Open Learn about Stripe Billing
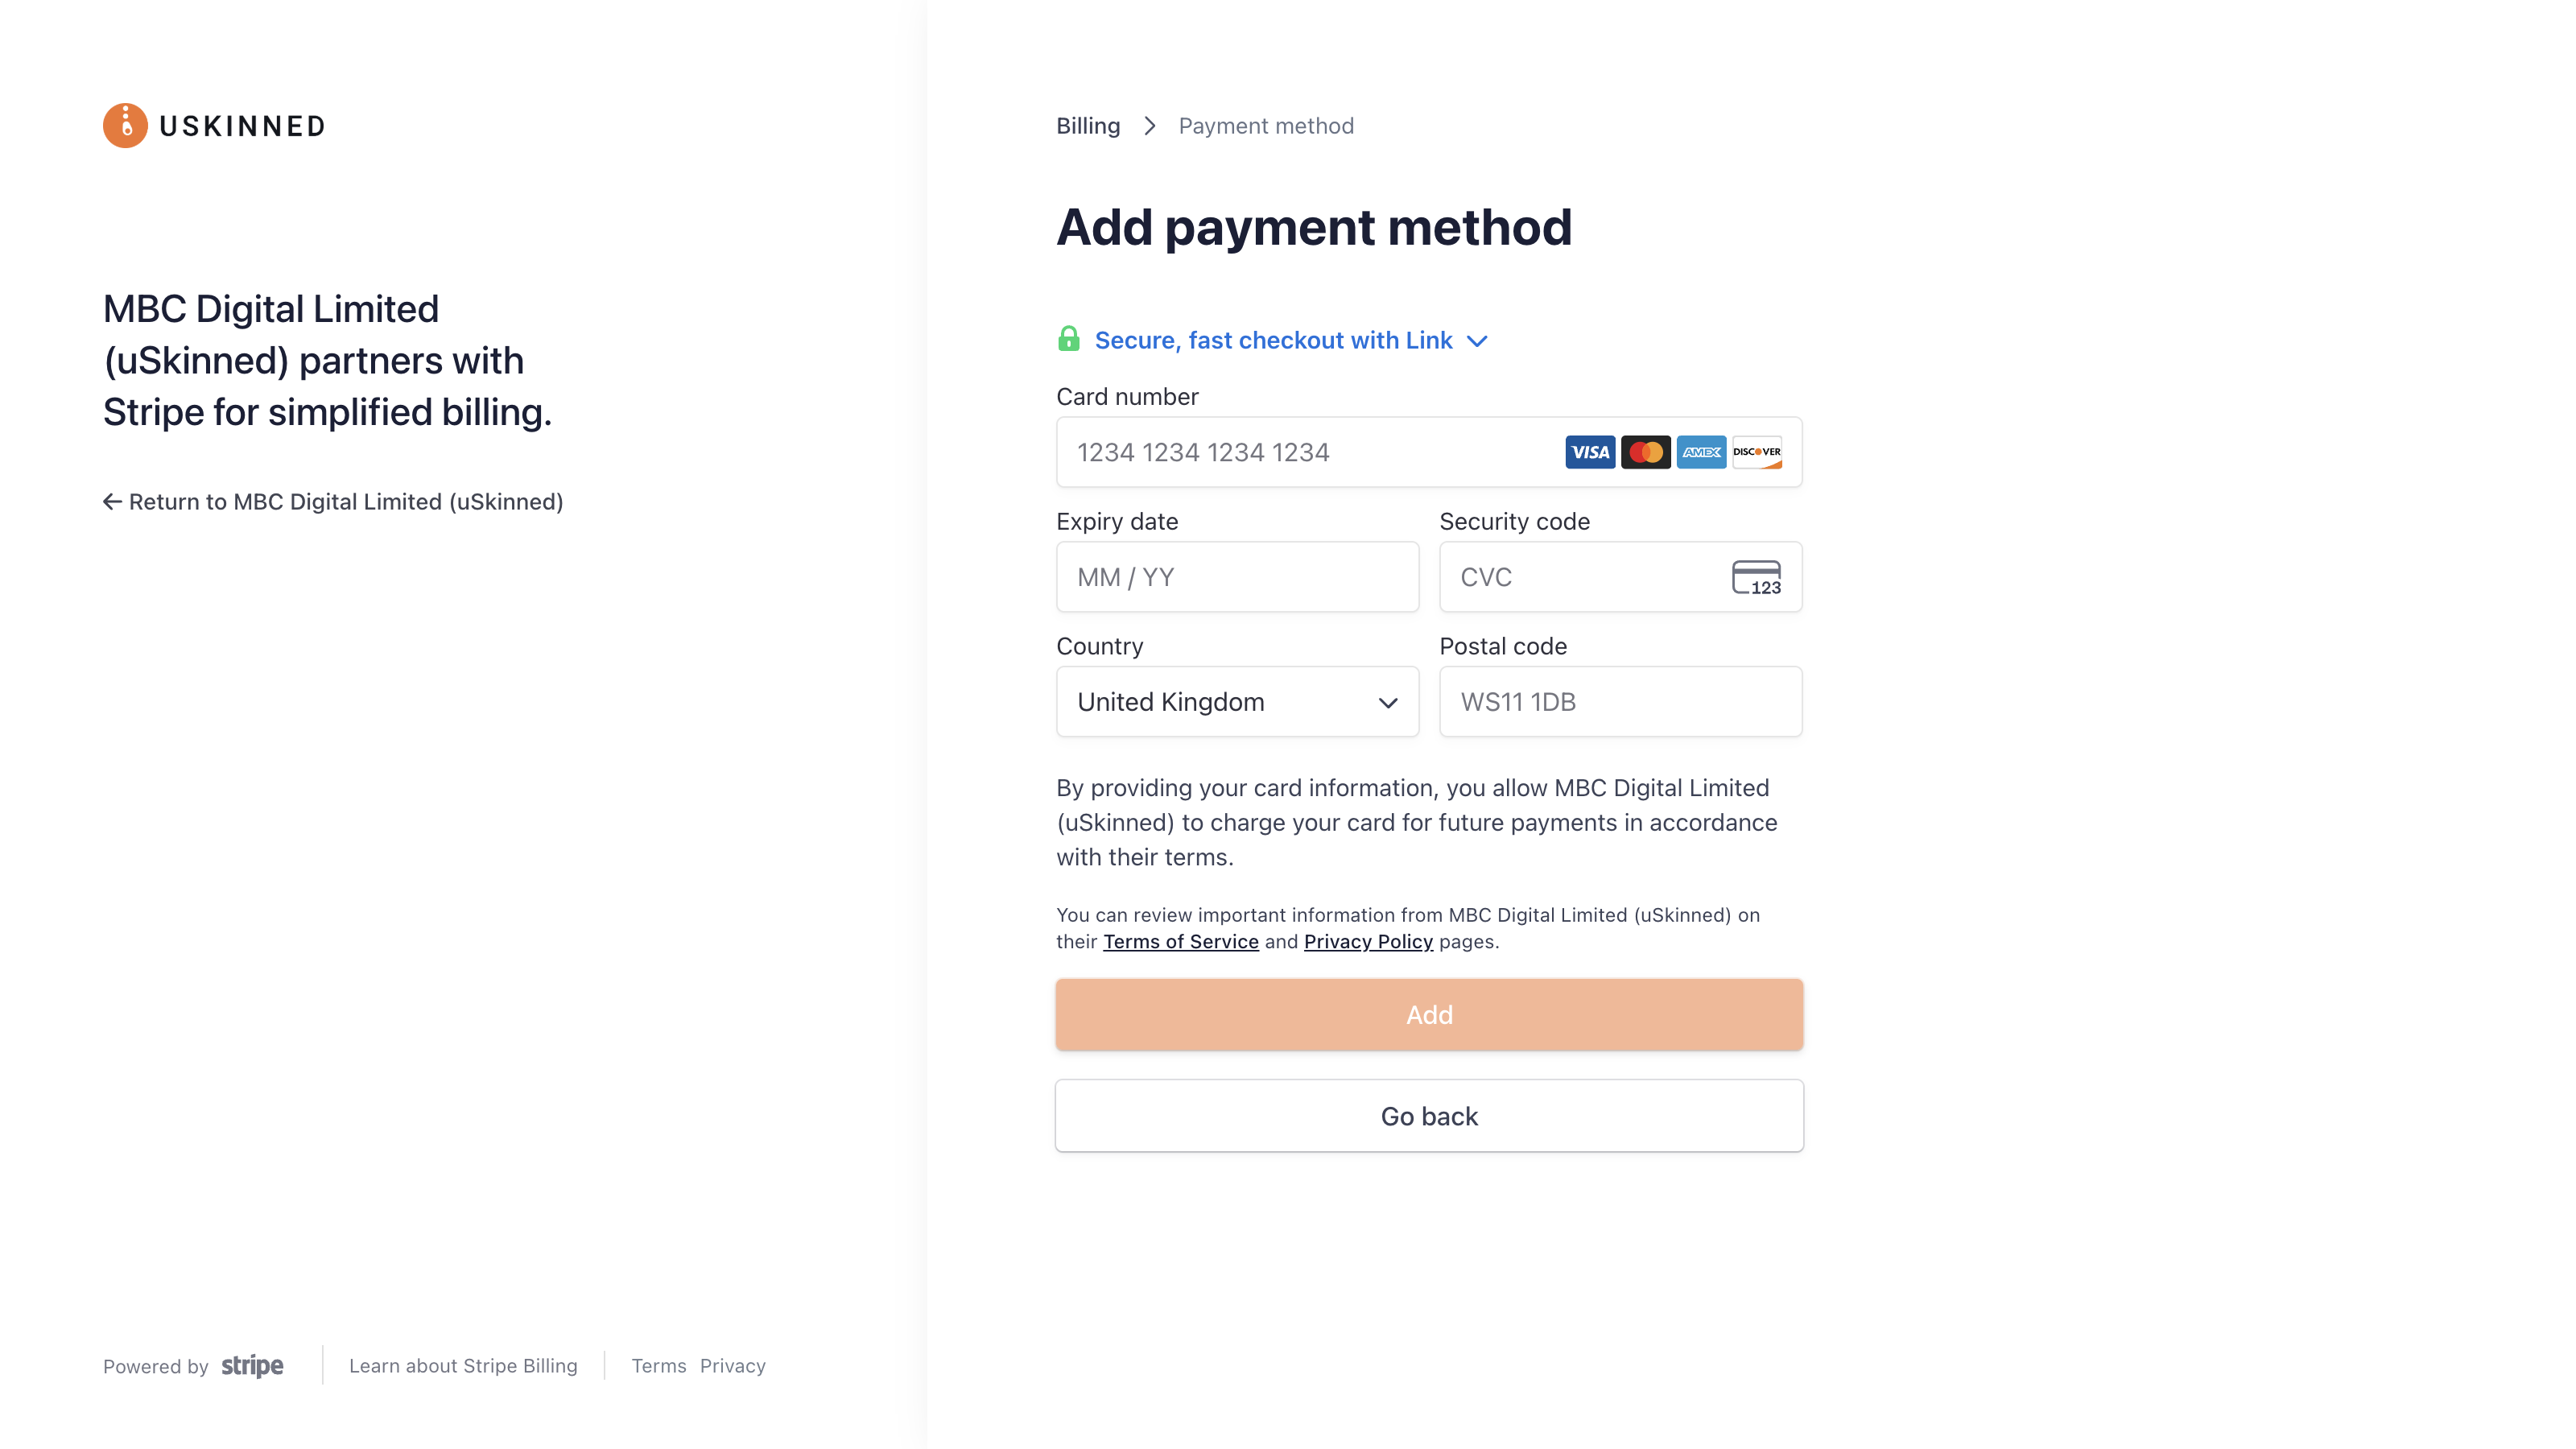 click(463, 1366)
